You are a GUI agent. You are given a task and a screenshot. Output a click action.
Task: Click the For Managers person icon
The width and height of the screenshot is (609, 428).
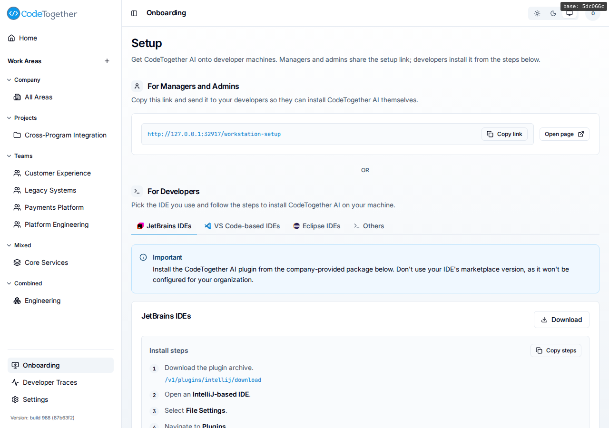[137, 86]
